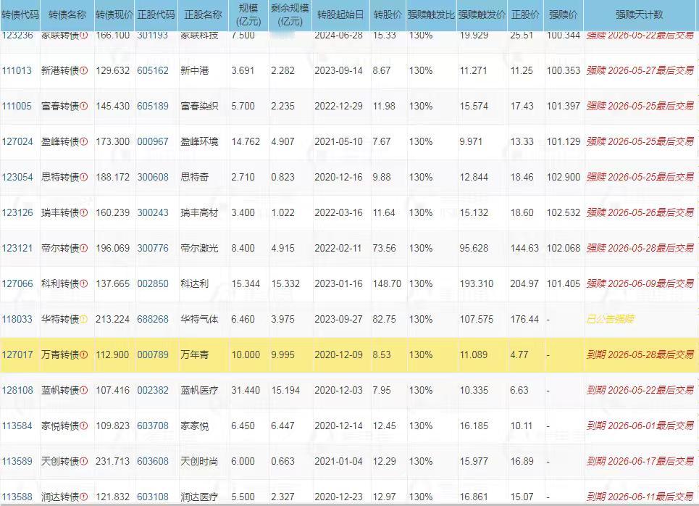
Task: Click the alert icon beside 帝尔转债
Action: pos(84,248)
